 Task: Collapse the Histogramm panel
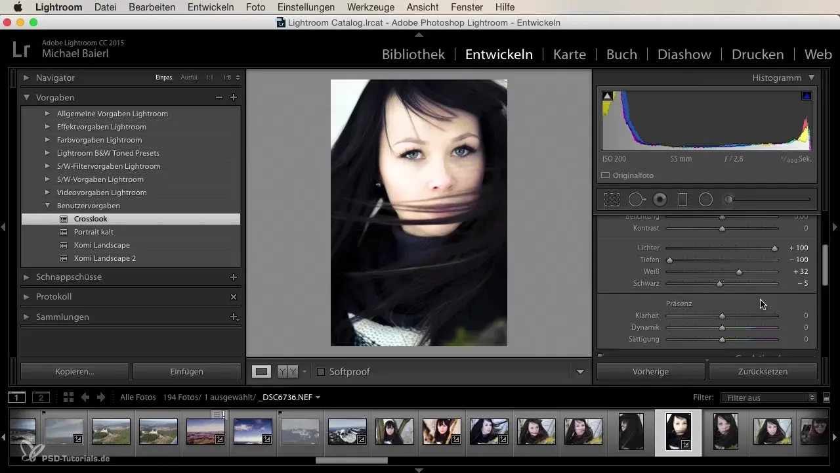pyautogui.click(x=812, y=78)
